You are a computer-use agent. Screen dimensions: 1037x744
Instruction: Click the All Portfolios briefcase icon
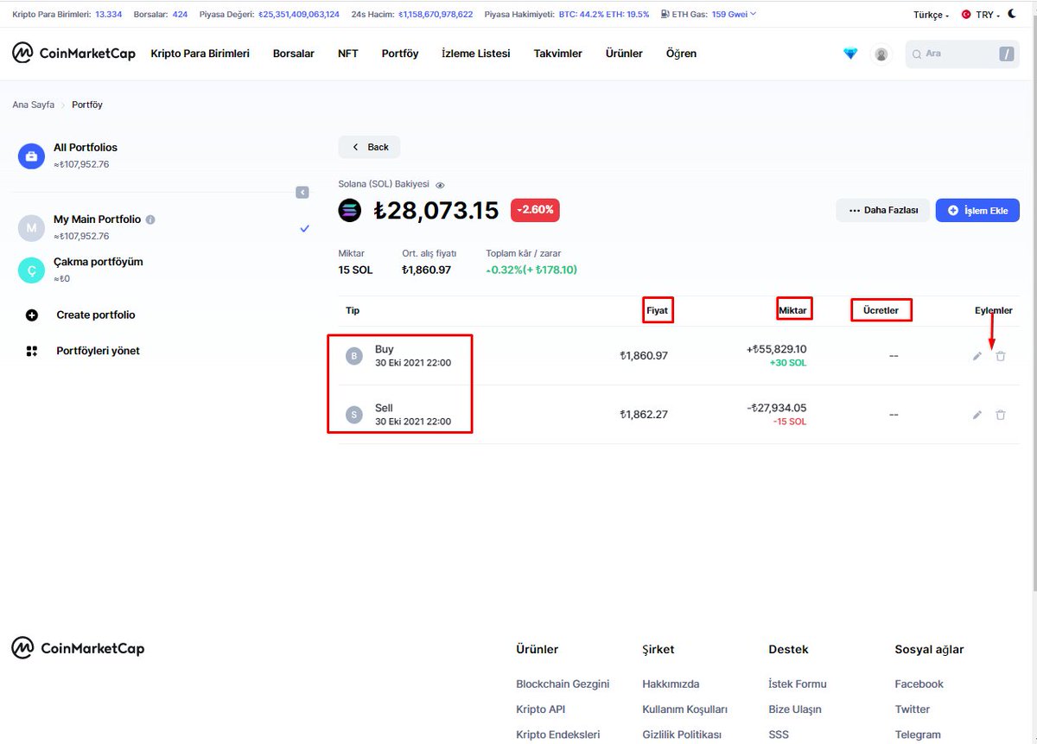(31, 156)
